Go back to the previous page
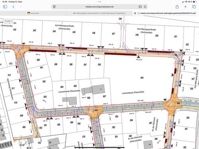Screen dimensions: 199x149 click(14, 7)
